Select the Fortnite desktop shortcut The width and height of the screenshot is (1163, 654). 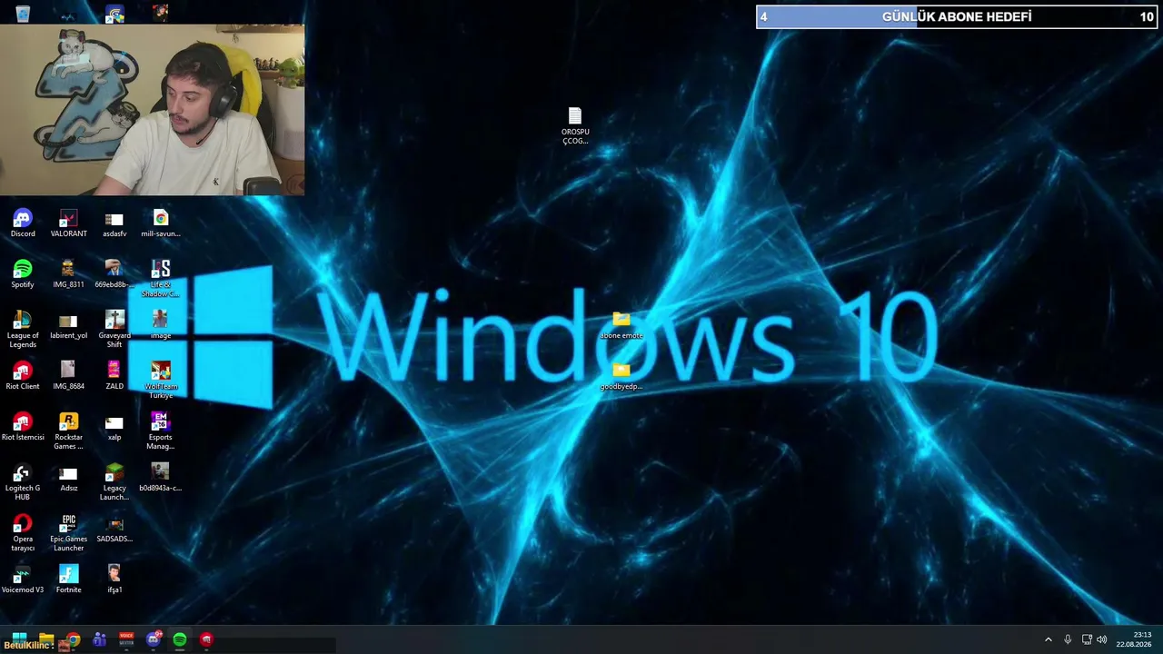coord(68,580)
